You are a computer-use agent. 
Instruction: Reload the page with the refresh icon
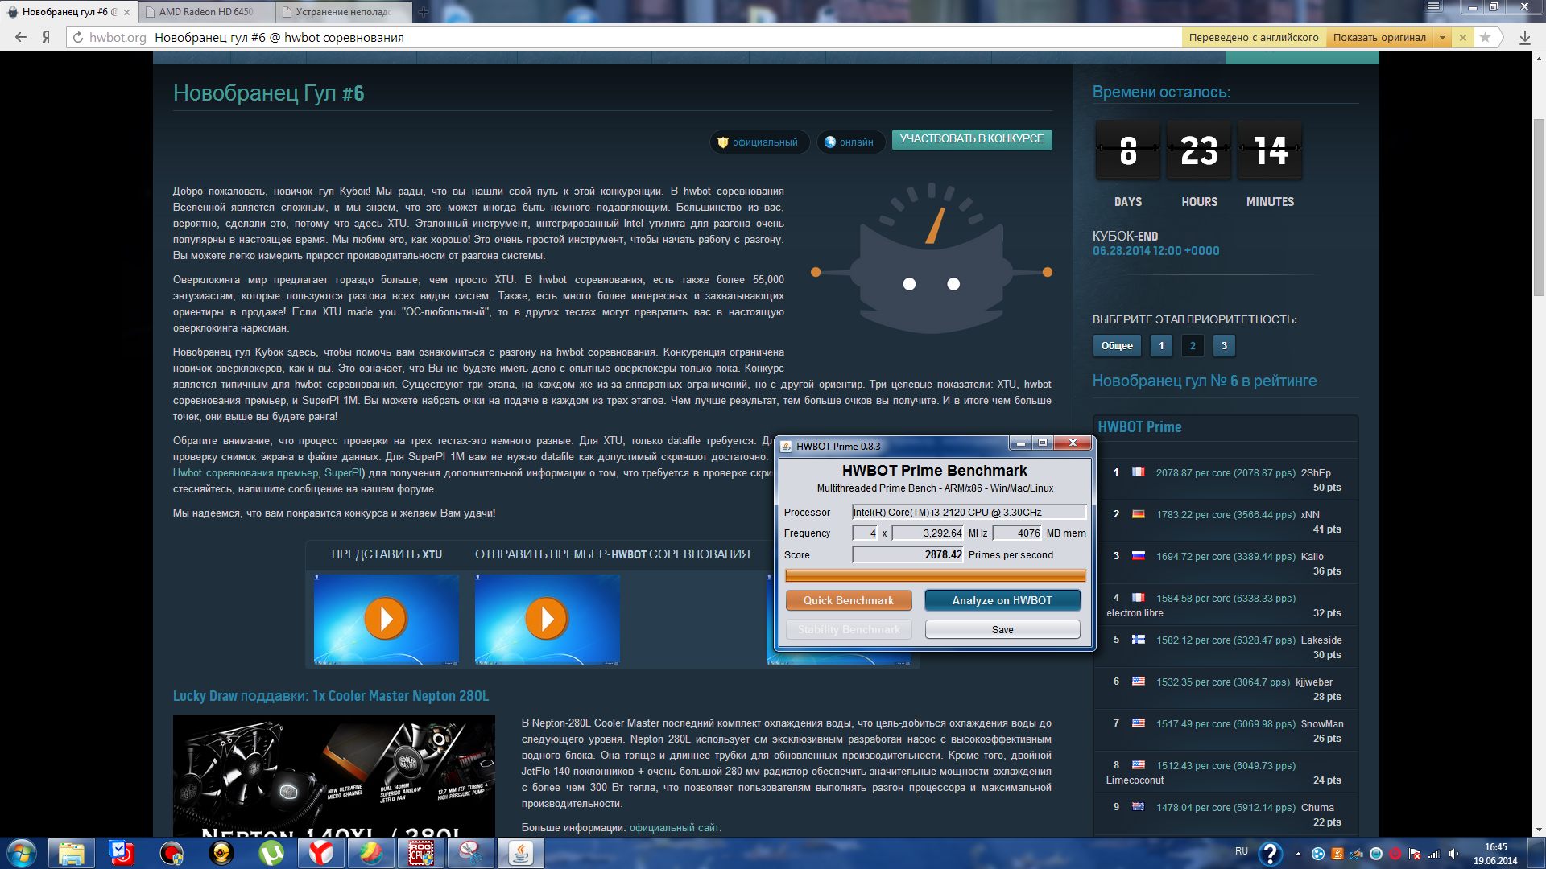(78, 37)
